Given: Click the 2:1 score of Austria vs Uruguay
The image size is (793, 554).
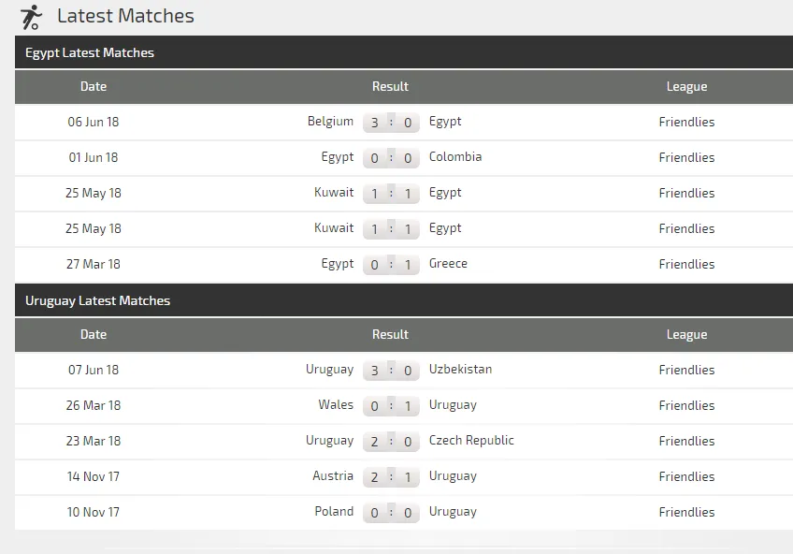Looking at the screenshot, I should [x=391, y=476].
